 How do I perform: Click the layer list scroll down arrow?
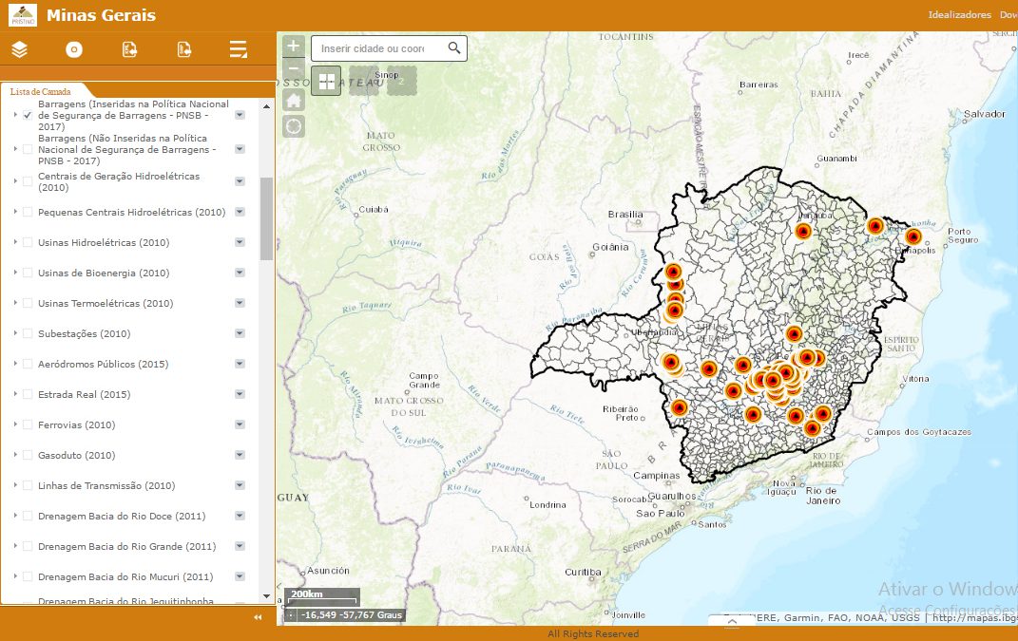(266, 595)
